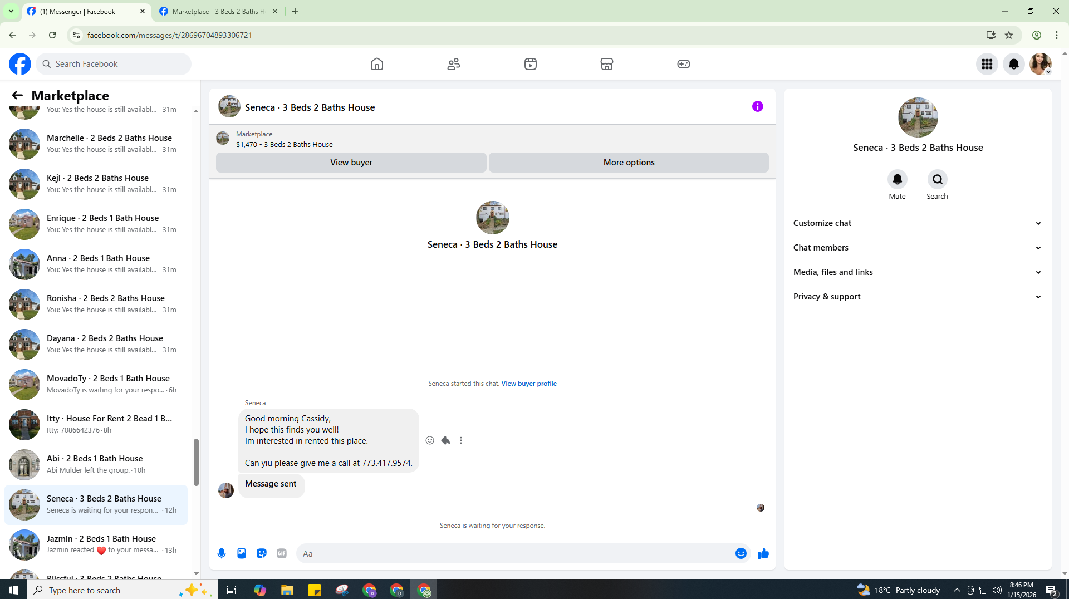This screenshot has width=1069, height=599.
Task: Click the browser address bar URL
Action: click(170, 35)
